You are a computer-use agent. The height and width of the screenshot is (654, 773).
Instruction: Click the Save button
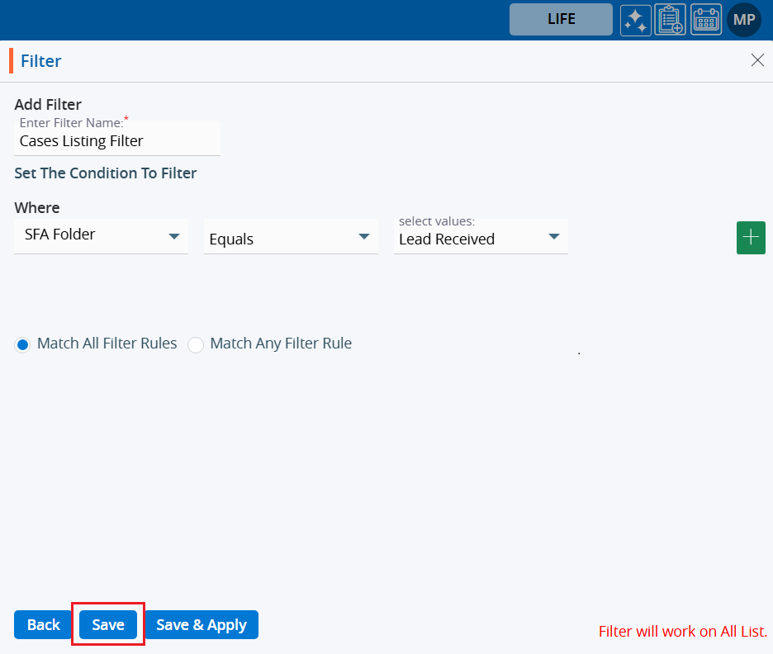tap(108, 625)
